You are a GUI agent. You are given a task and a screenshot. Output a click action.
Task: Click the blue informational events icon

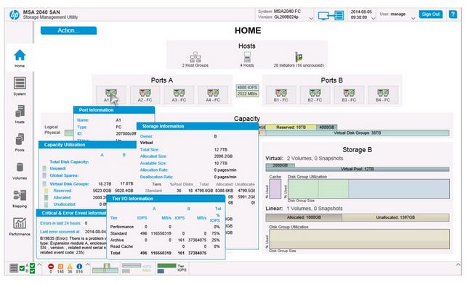click(x=79, y=267)
